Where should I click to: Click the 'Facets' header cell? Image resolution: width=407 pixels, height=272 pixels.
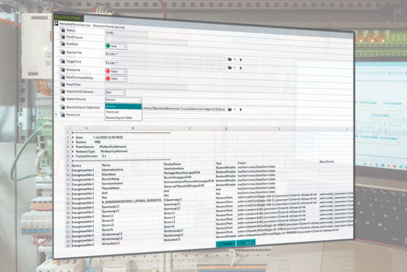click(242, 163)
